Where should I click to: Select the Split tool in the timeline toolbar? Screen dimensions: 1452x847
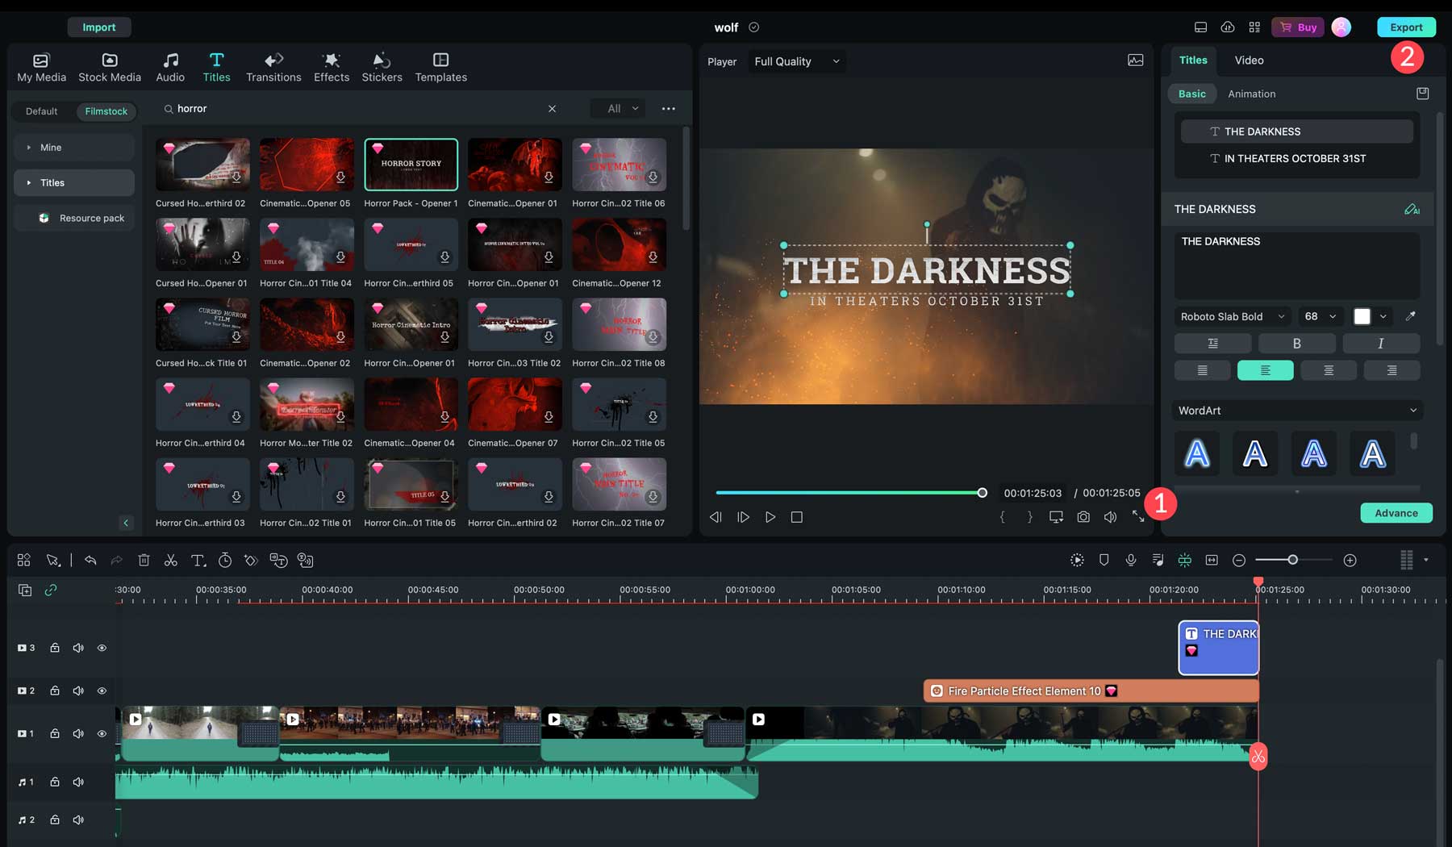coord(171,560)
